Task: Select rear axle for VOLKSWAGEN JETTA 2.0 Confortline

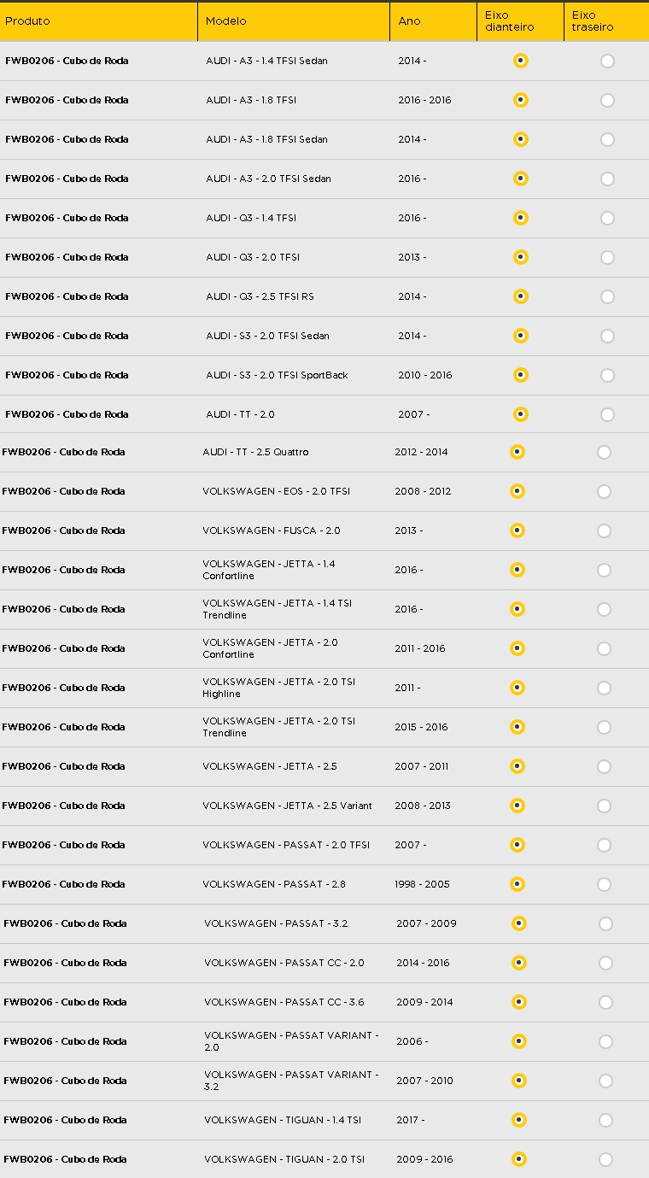Action: tap(604, 648)
